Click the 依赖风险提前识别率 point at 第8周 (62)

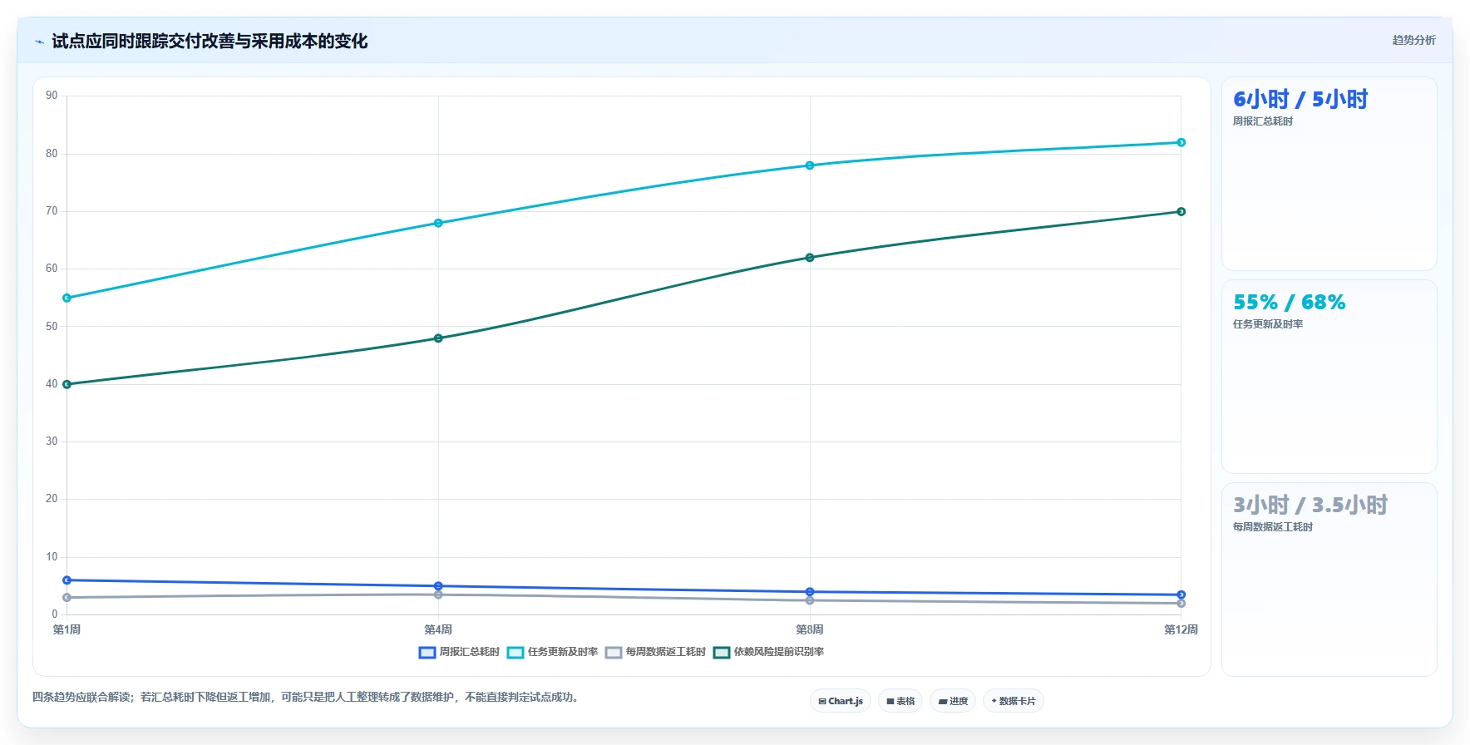click(810, 258)
